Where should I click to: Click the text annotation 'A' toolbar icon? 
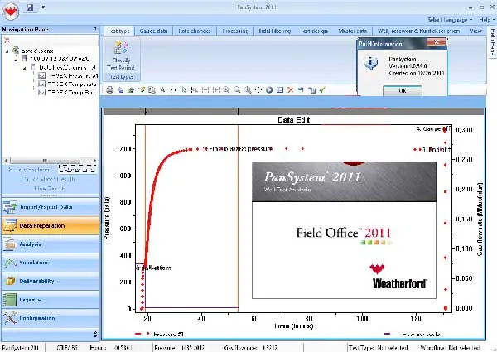[x=162, y=90]
